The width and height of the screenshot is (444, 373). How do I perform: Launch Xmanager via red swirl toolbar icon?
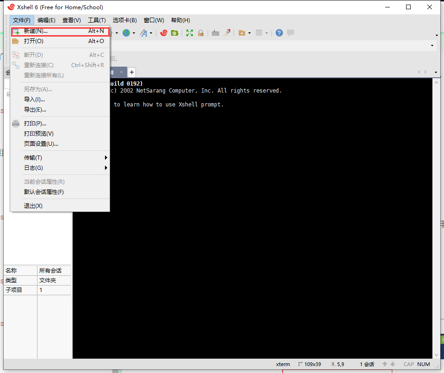[x=164, y=33]
